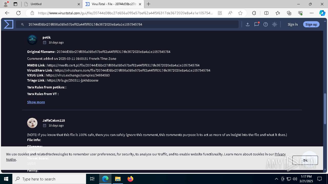328x184 pixels.
Task: Open the VXUG virus.exchange link
Action: click(78, 75)
